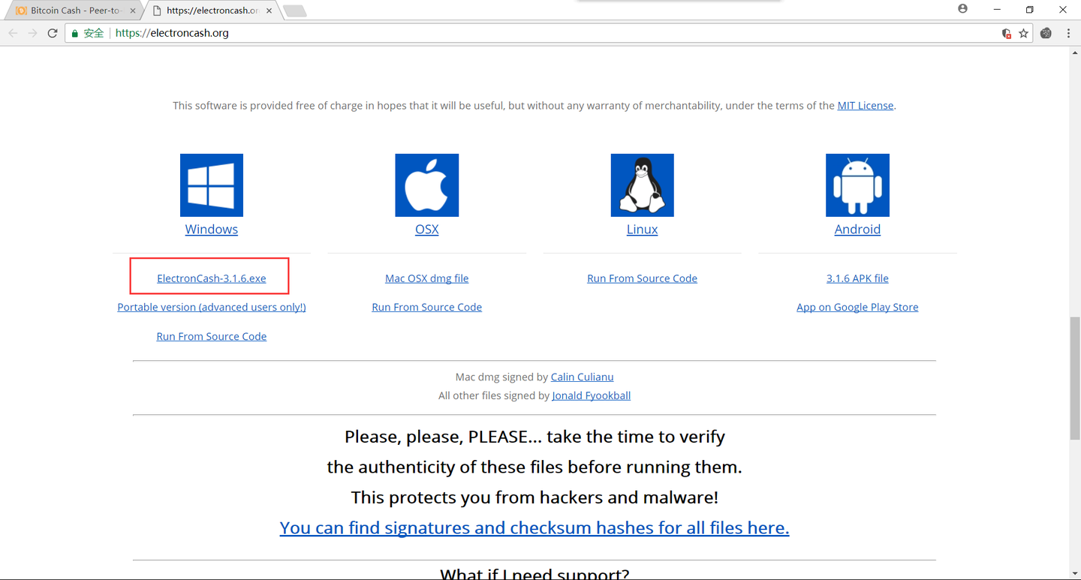
Task: Click the scrollbar up arrow
Action: (1075, 52)
